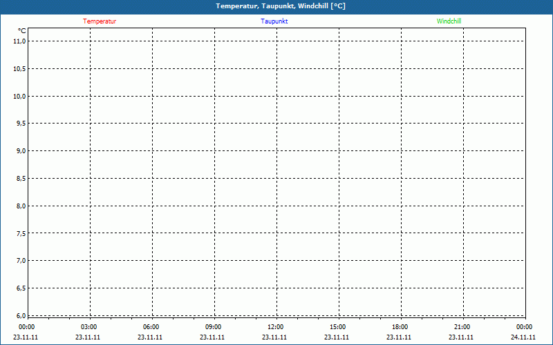Click the 03:00 time axis label
The width and height of the screenshot is (553, 345).
point(89,327)
